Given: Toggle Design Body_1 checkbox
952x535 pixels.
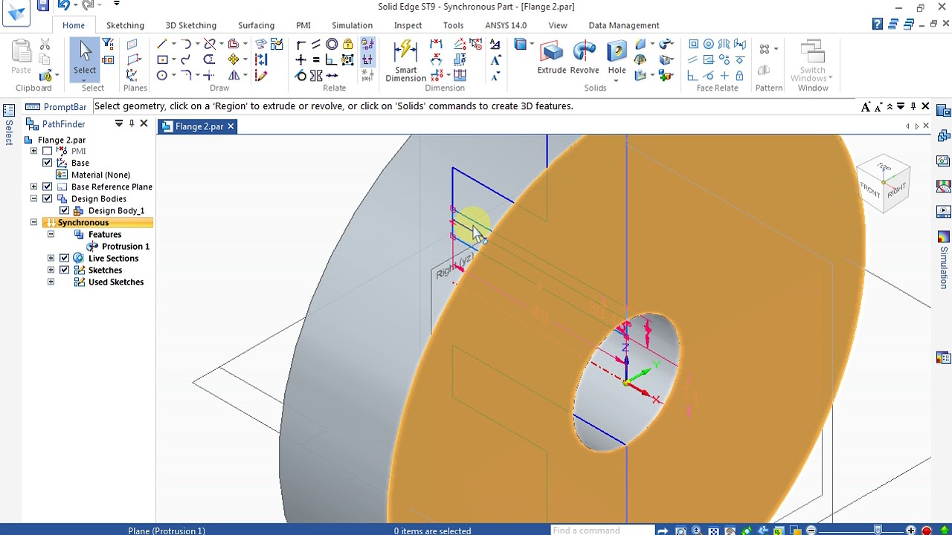Looking at the screenshot, I should point(64,210).
